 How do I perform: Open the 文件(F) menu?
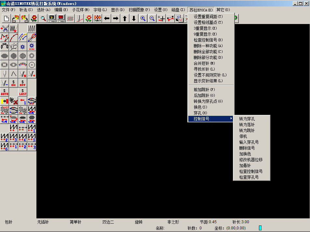[x=8, y=10]
